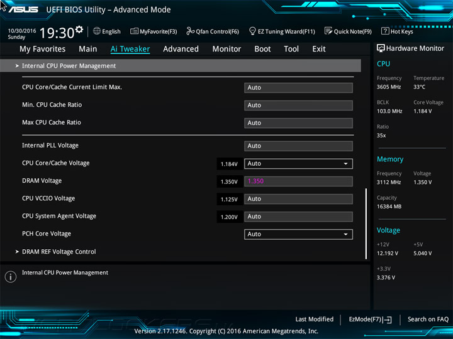Click CPU Core/Cache Current Limit Max. field

coord(298,88)
